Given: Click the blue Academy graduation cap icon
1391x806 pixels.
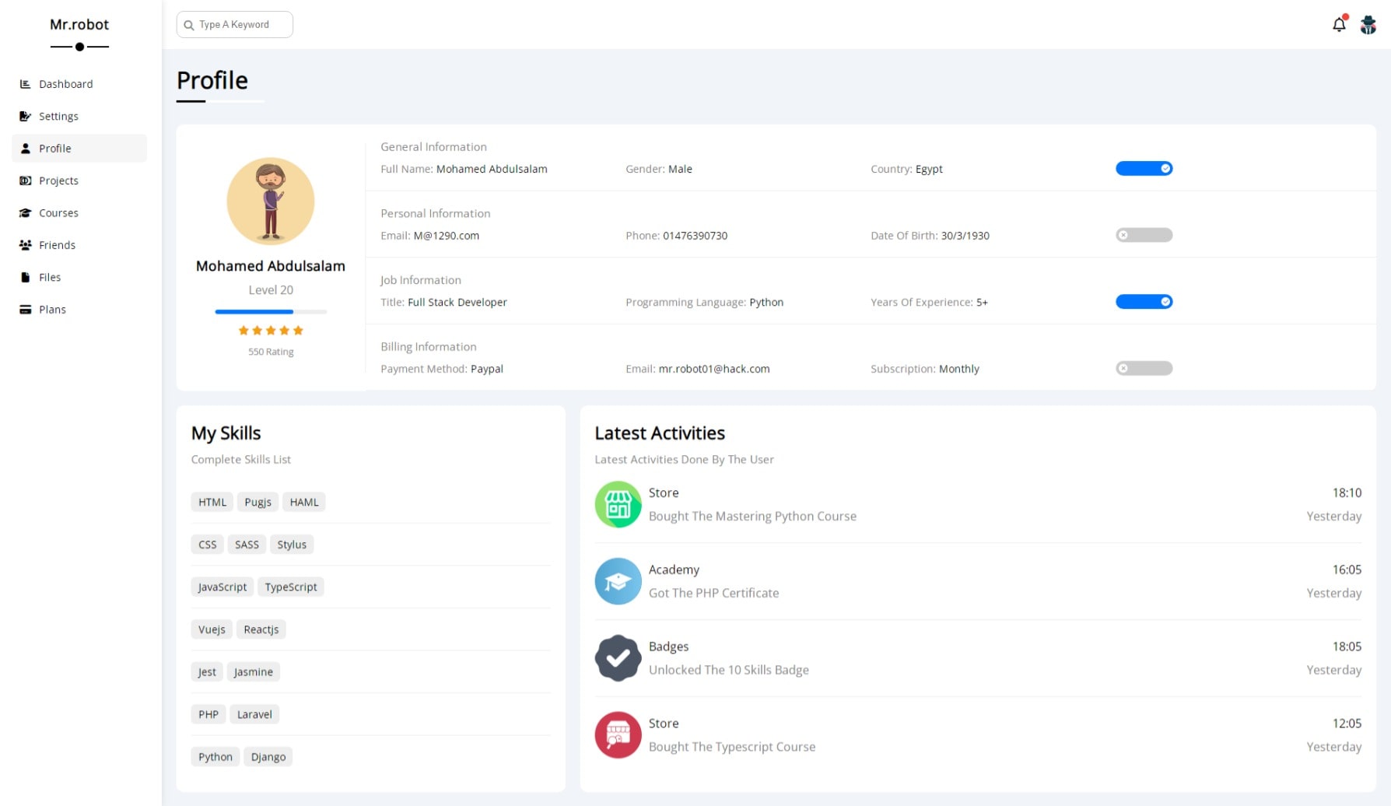Looking at the screenshot, I should pos(618,581).
